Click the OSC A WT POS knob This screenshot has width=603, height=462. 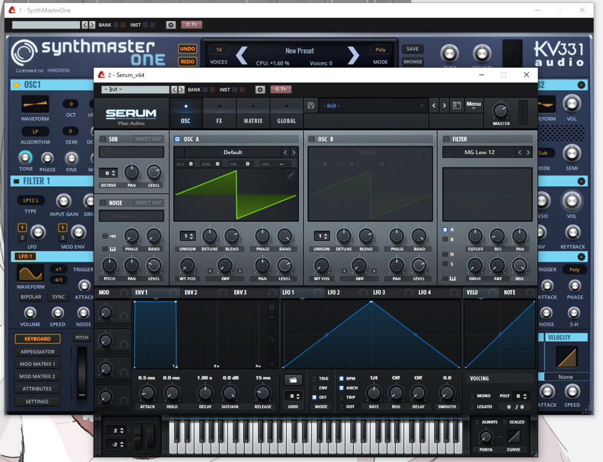[x=187, y=265]
